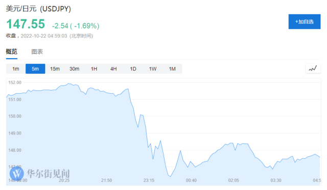This screenshot has width=327, height=190.
Task: Select the 1W weekly interval
Action: click(x=153, y=69)
